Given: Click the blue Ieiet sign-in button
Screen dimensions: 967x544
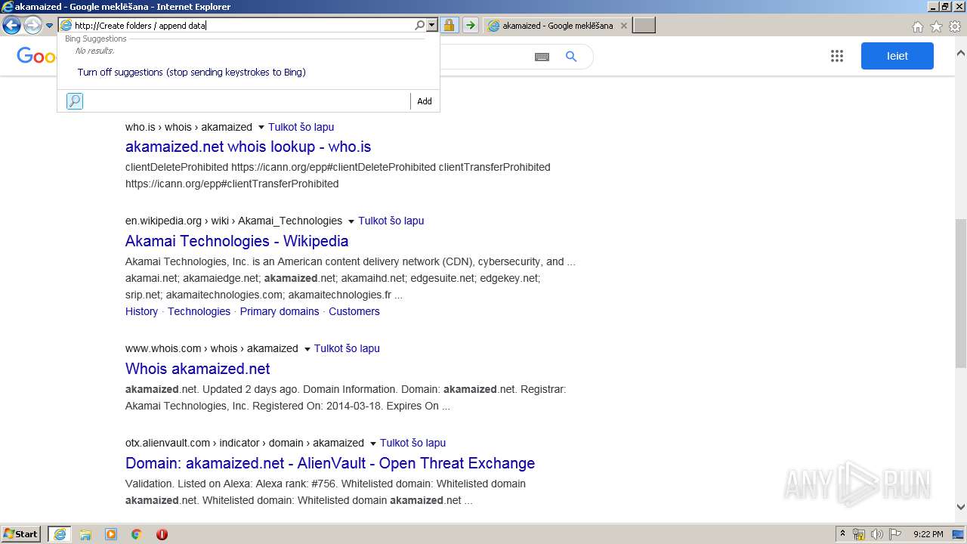Looking at the screenshot, I should [x=897, y=56].
